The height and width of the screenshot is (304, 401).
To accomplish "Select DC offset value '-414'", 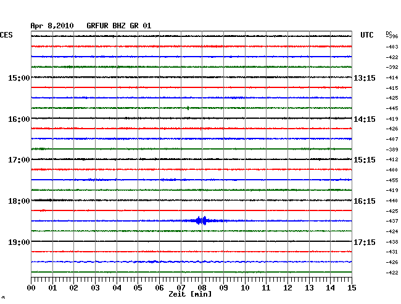I will (x=392, y=78).
